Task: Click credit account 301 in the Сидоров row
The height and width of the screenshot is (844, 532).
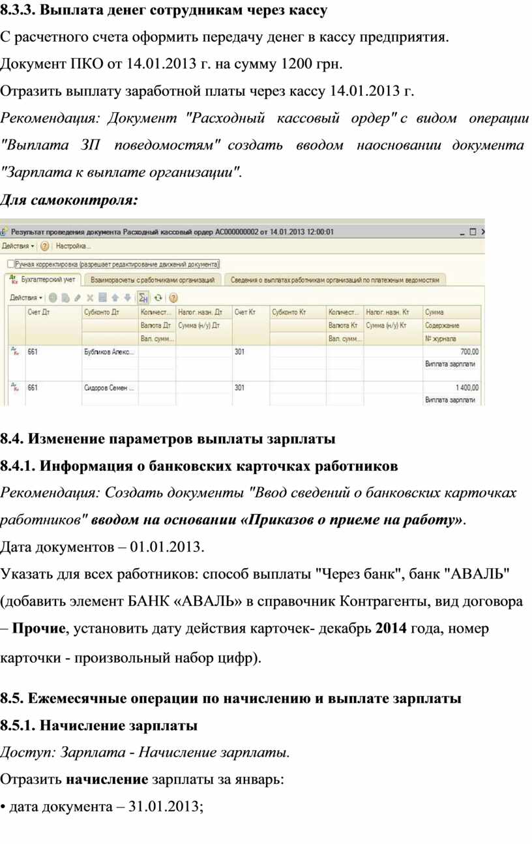Action: (x=240, y=388)
